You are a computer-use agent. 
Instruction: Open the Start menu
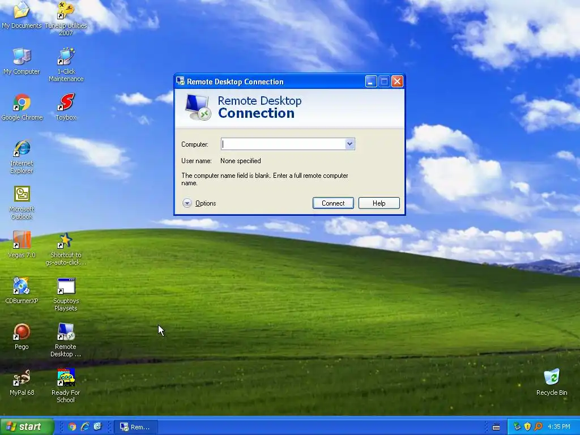(x=27, y=427)
